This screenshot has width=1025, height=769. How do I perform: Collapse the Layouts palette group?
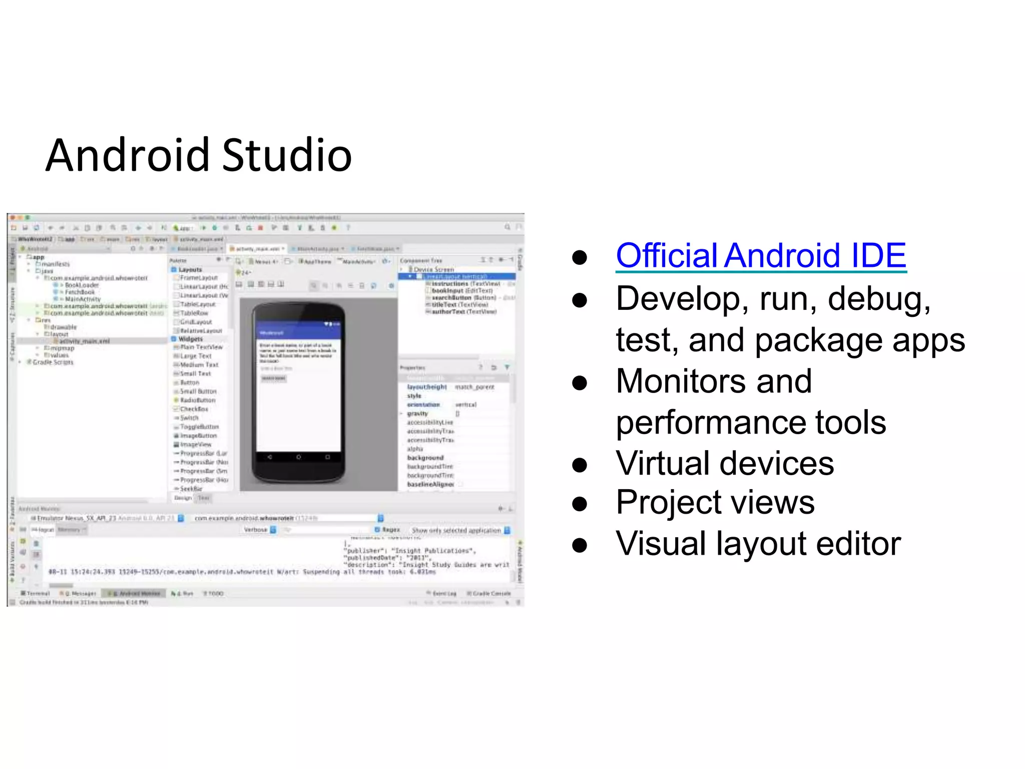click(174, 269)
